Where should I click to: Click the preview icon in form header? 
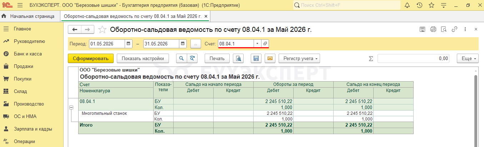coord(444,30)
